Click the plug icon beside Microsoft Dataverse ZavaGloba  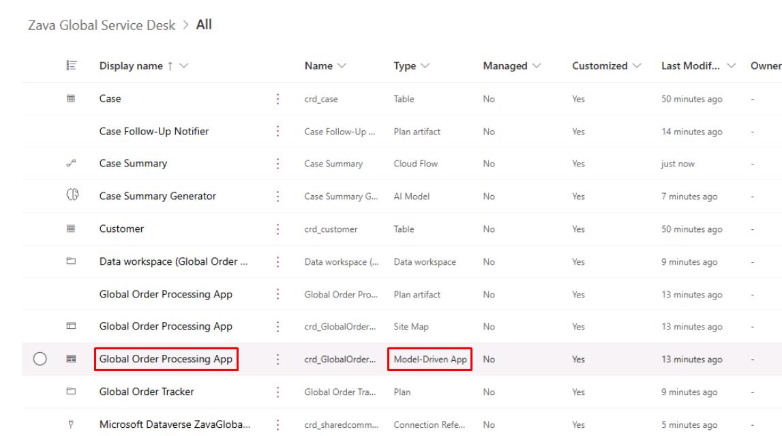tap(71, 424)
